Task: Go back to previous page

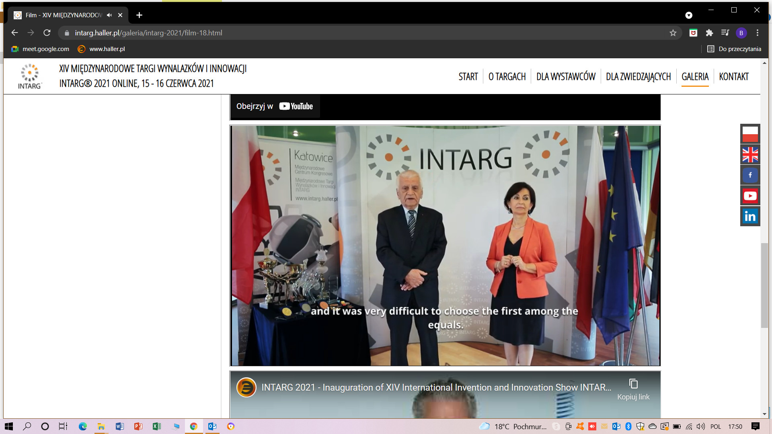Action: (15, 33)
